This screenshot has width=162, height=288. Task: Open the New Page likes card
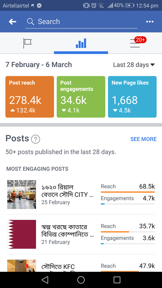132,97
